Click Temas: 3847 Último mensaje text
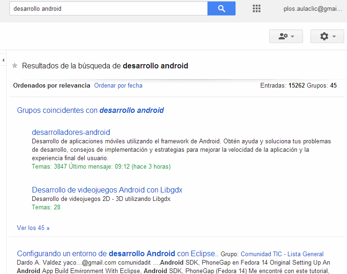The image size is (347, 274). (x=101, y=166)
